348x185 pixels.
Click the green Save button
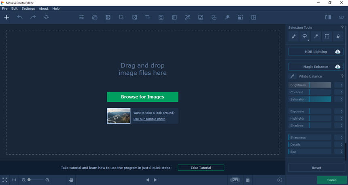pyautogui.click(x=332, y=180)
